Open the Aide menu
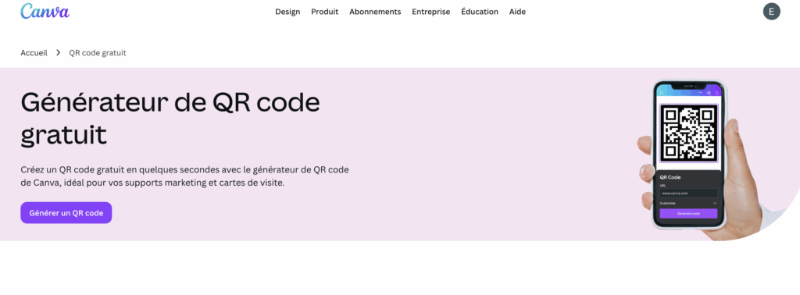This screenshot has height=295, width=800. [517, 12]
